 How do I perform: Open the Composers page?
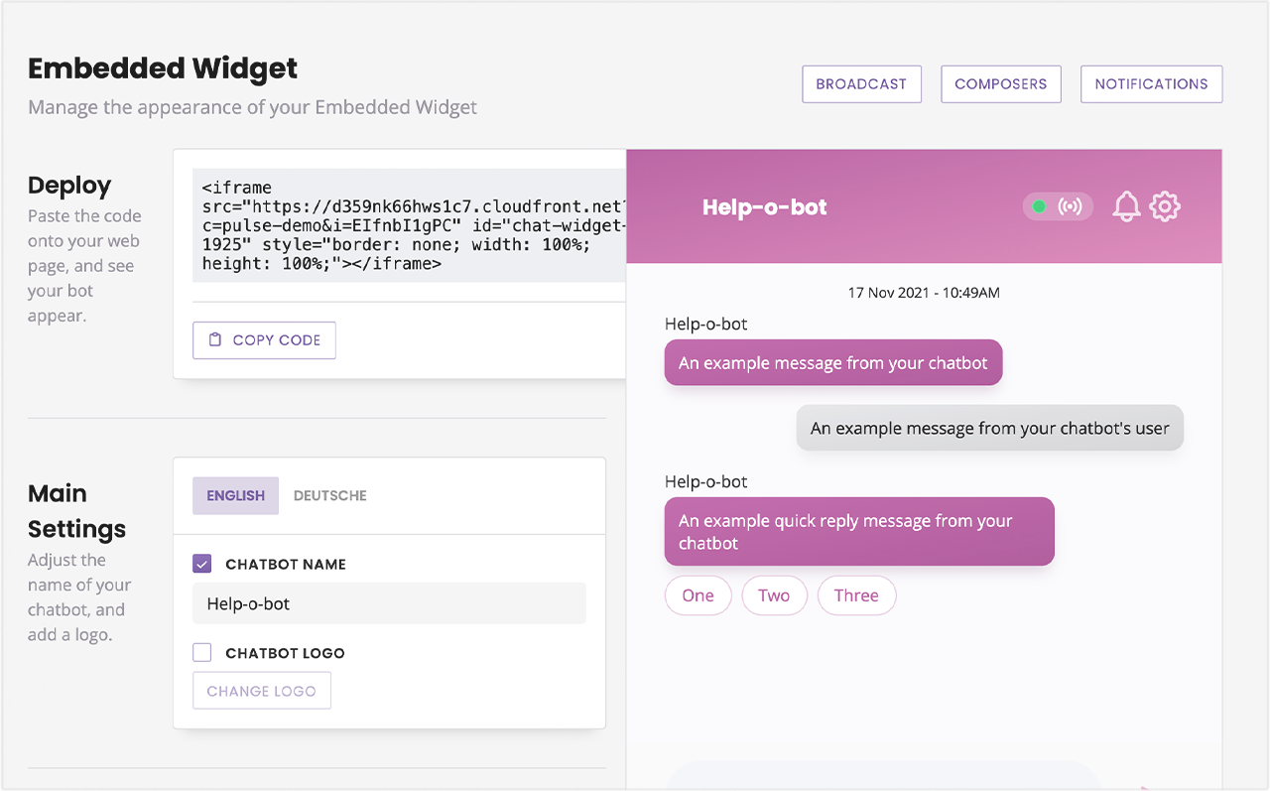[1000, 83]
